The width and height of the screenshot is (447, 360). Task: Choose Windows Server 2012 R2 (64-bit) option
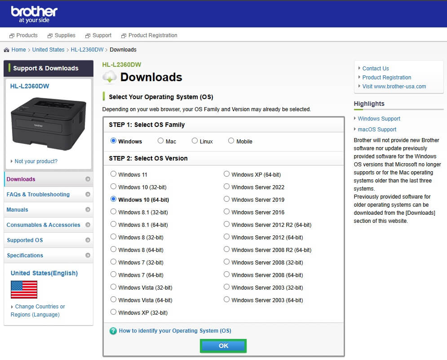tap(226, 224)
